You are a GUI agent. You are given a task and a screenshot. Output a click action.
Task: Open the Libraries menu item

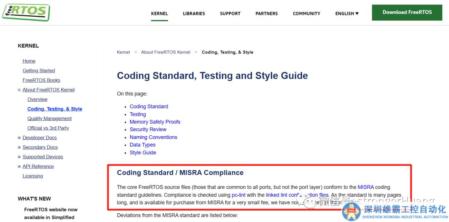pyautogui.click(x=194, y=14)
